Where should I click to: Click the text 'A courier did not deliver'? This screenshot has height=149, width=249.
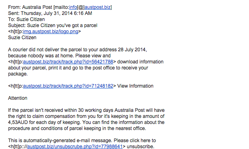click(x=34, y=50)
